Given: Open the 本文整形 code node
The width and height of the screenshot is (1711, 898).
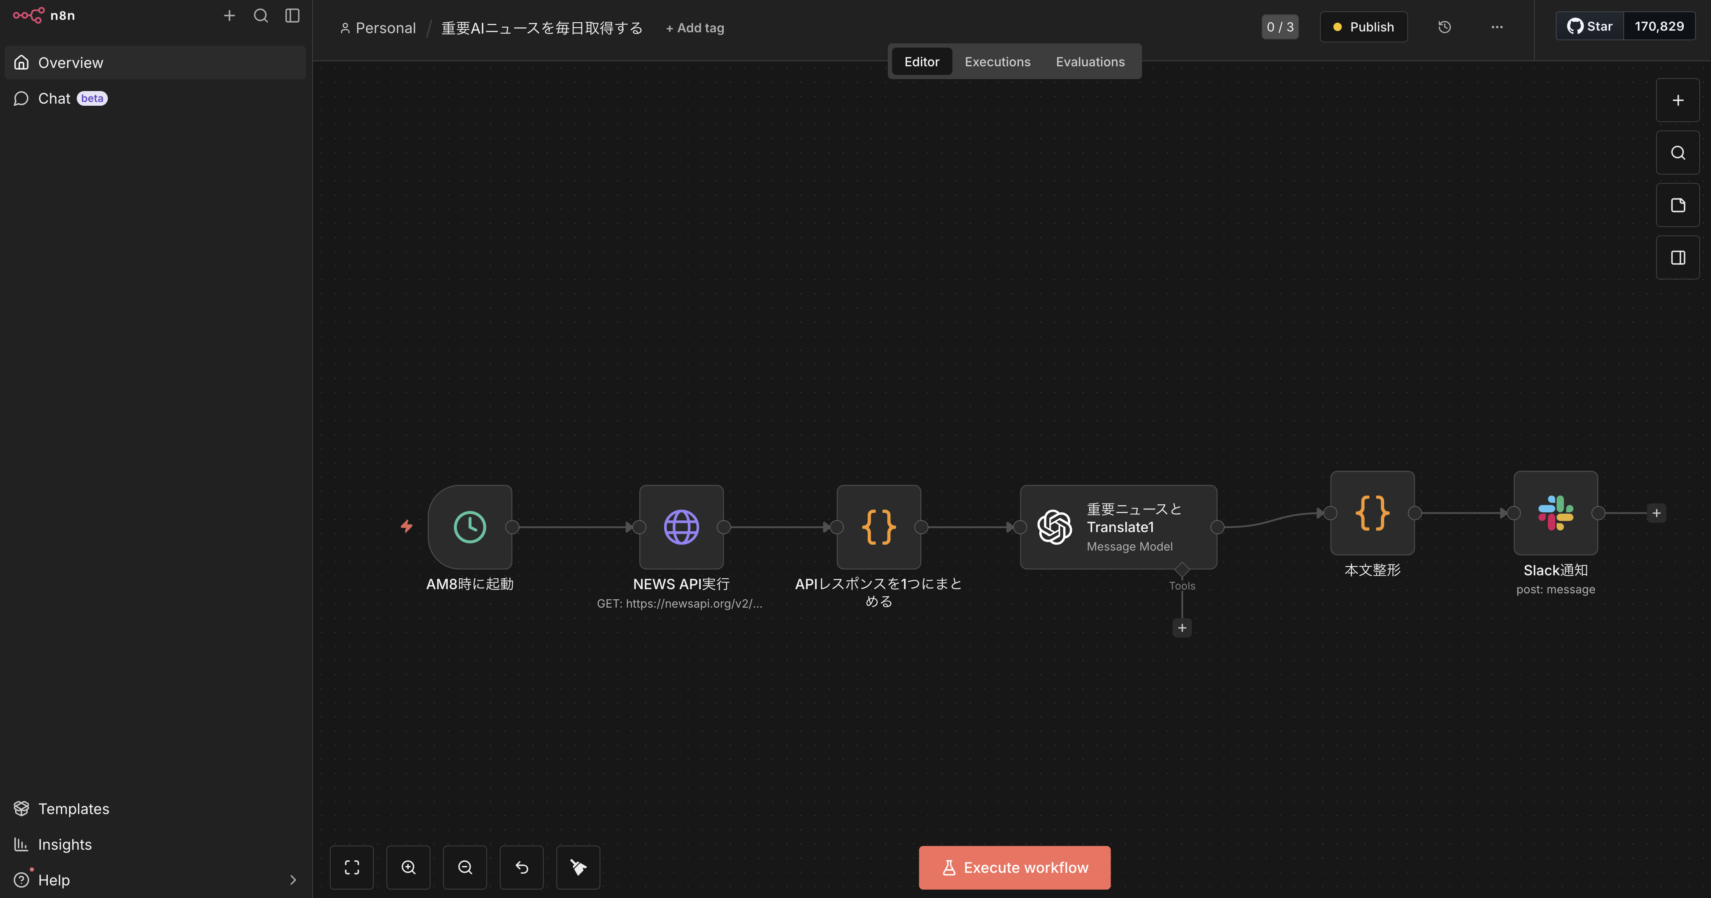Looking at the screenshot, I should 1372,513.
